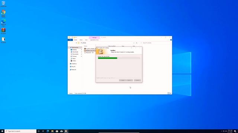This screenshot has width=238, height=133.
Task: Open Pictures in navigation pane
Action: 74,56
